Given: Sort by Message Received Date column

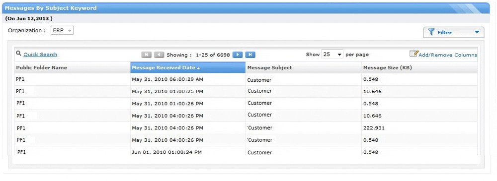Looking at the screenshot, I should 188,67.
